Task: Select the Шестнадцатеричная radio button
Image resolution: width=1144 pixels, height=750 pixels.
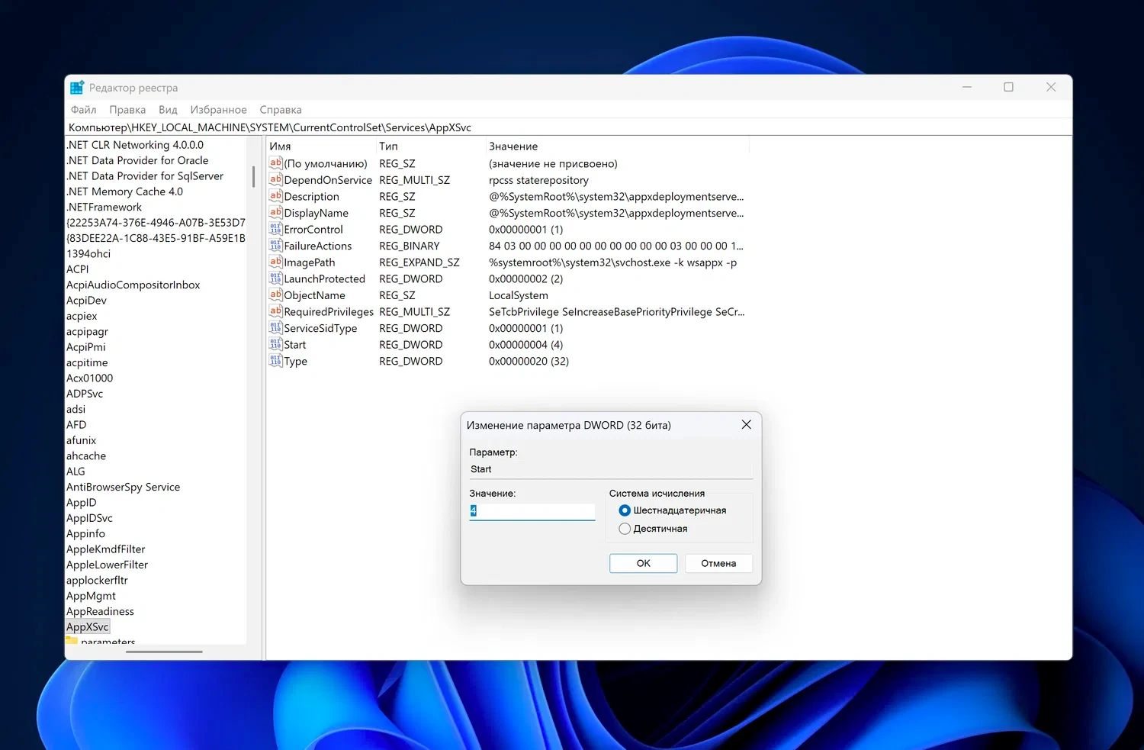Action: coord(625,510)
